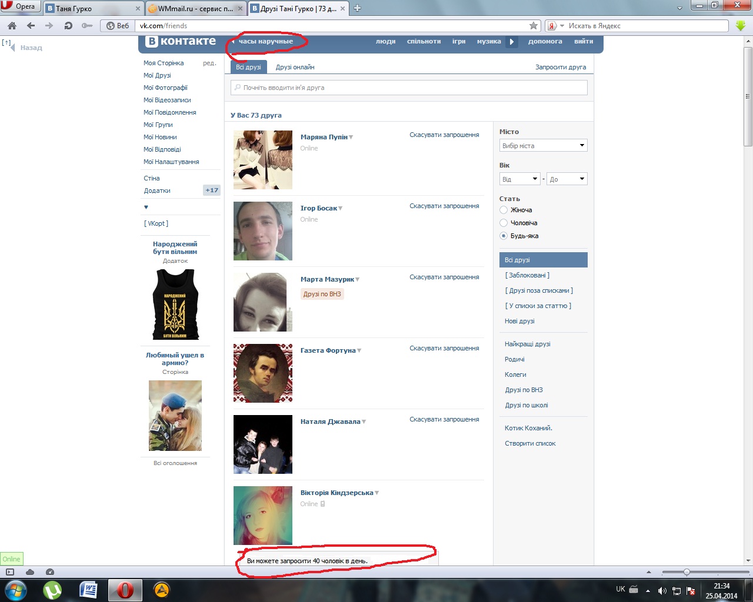The image size is (753, 602).
Task: Click the +17 apps counter
Action: tap(212, 190)
